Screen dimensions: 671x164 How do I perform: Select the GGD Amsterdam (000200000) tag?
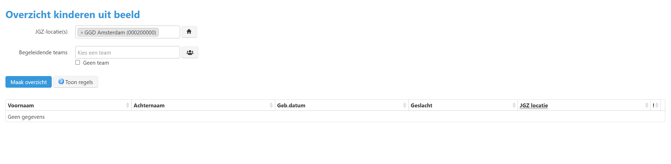pyautogui.click(x=120, y=33)
